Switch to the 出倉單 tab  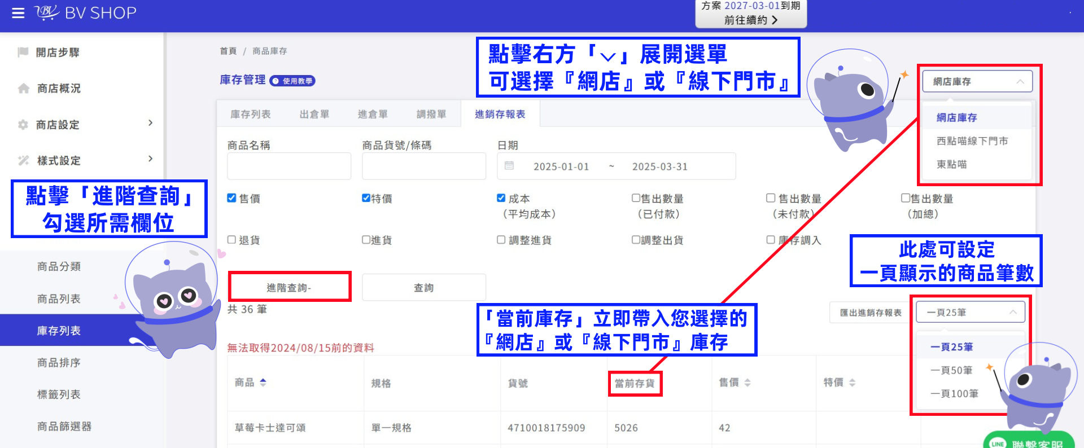[314, 114]
